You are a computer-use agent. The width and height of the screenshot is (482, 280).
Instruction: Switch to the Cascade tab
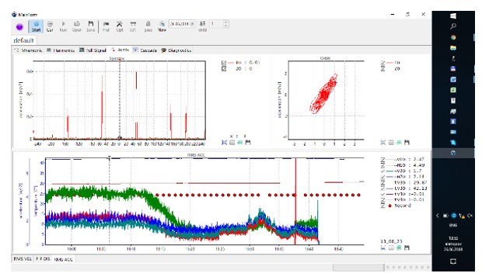coord(145,50)
